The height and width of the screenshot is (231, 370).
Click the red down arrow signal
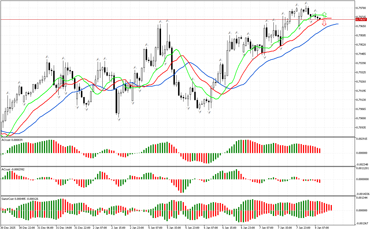tap(324, 23)
